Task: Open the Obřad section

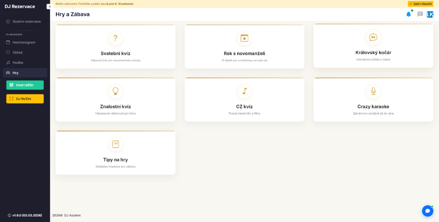Action: click(x=25, y=52)
